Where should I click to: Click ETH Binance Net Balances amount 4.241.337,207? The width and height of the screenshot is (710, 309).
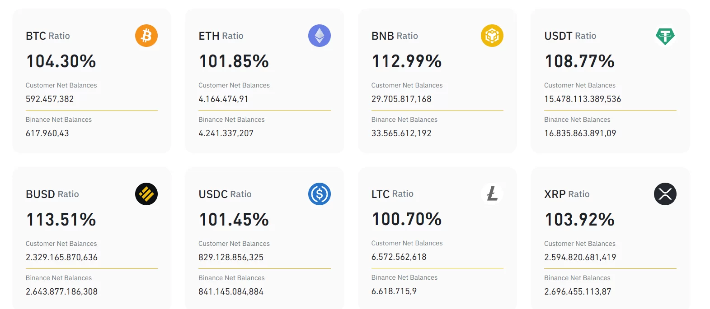pyautogui.click(x=226, y=133)
